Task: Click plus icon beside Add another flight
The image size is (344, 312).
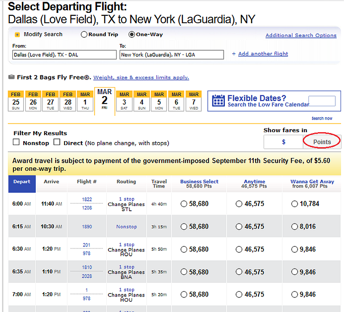Action: [234, 54]
